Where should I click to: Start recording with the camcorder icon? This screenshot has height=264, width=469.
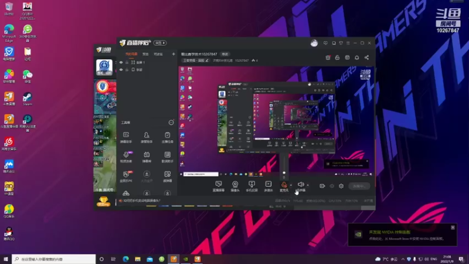tap(322, 186)
